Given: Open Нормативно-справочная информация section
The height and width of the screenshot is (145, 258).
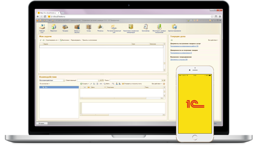Looking at the screenshot, I should [x=131, y=29].
